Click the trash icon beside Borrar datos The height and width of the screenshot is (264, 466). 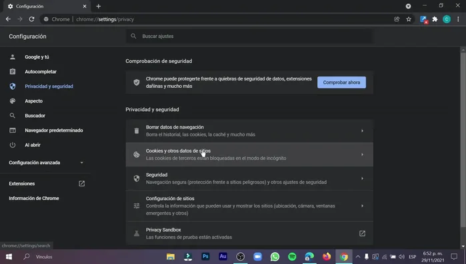tap(137, 130)
